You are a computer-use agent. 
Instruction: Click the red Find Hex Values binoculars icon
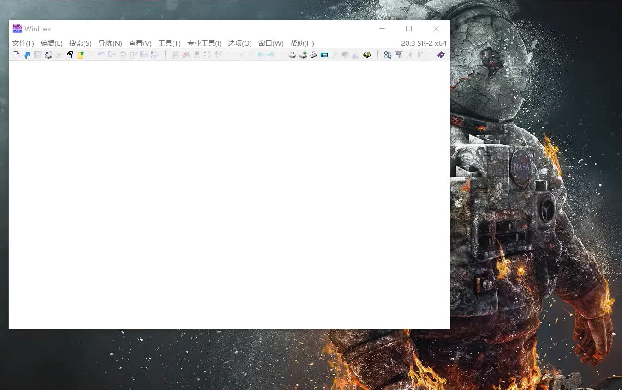click(x=186, y=55)
